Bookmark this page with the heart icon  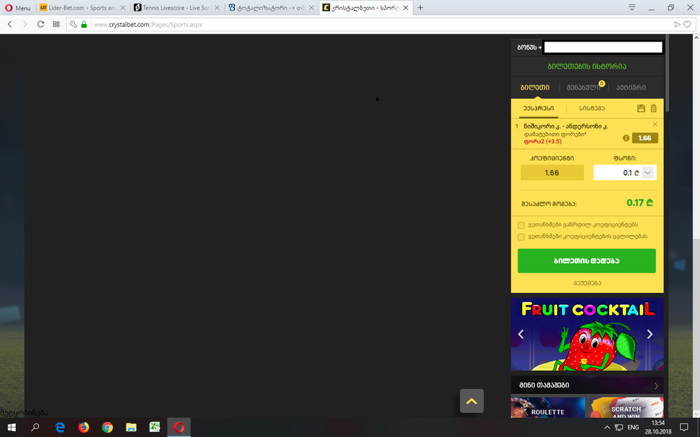pos(688,25)
